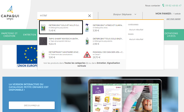Open the Dotations Lycées menu
The image size is (184, 112).
[x=171, y=35]
